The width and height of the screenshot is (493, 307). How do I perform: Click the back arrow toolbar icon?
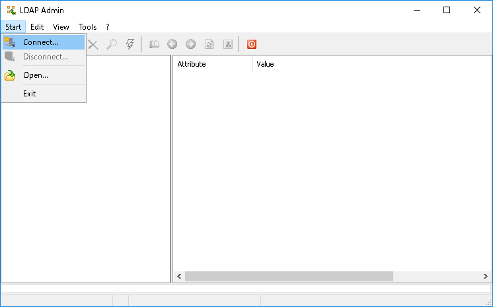click(172, 44)
